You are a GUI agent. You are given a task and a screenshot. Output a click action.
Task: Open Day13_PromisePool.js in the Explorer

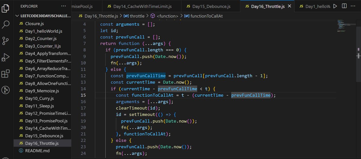point(42,121)
